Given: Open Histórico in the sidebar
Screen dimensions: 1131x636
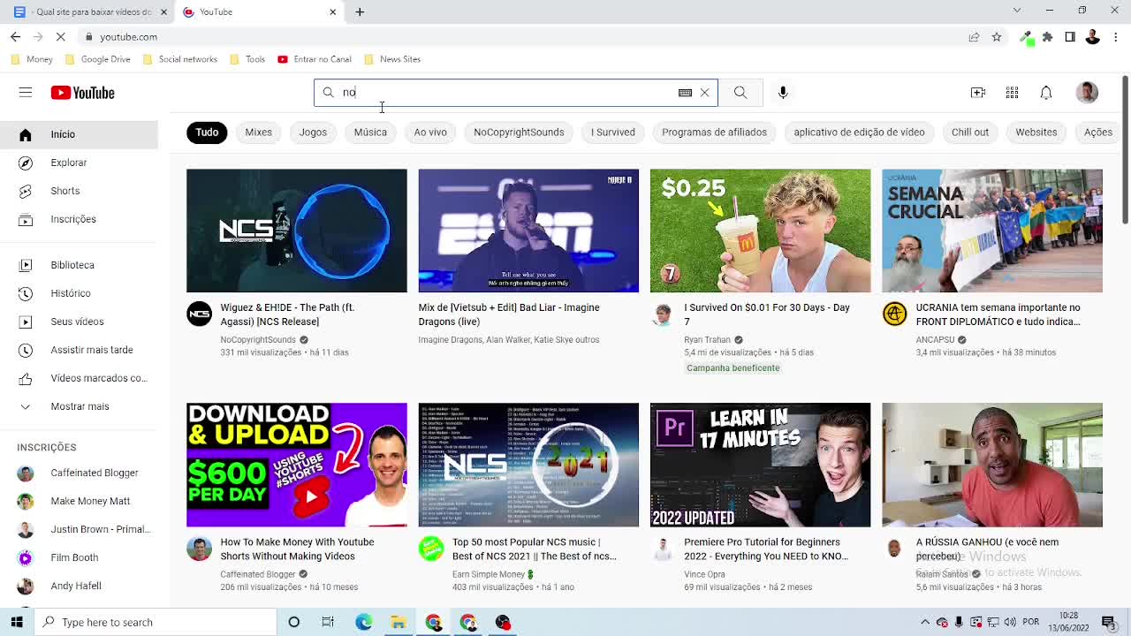Looking at the screenshot, I should tap(79, 293).
